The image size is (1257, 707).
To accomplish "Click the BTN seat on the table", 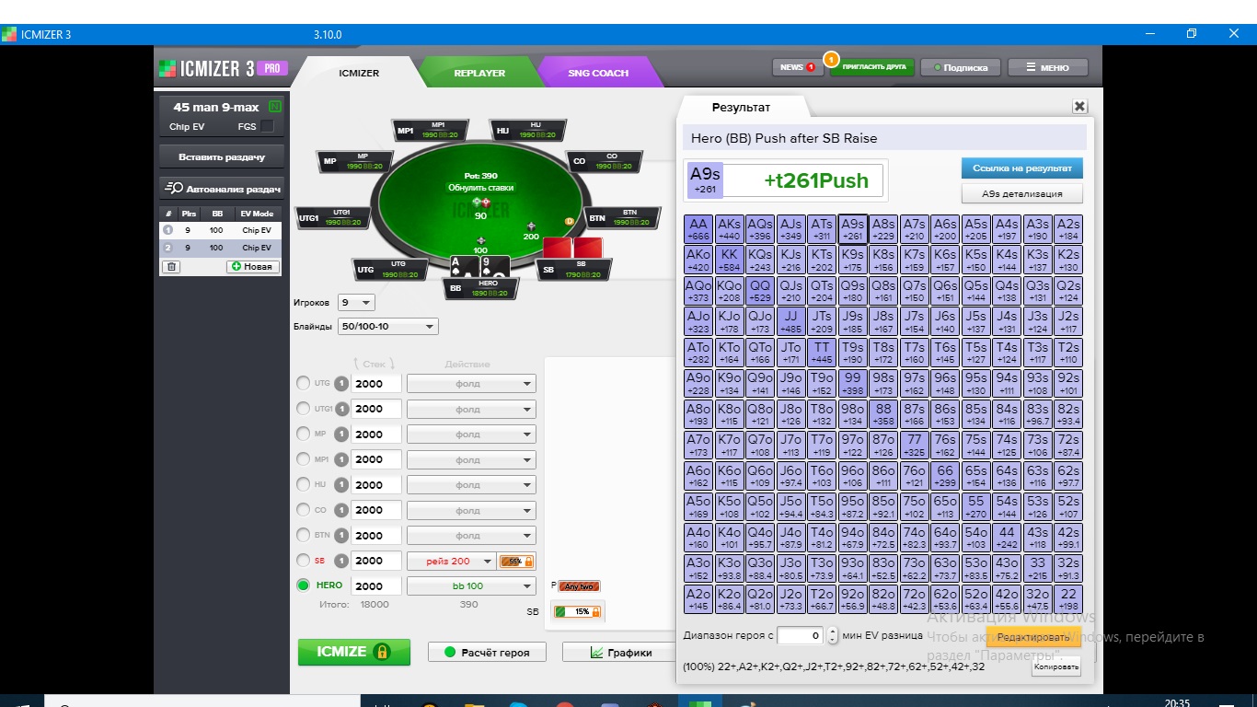I will [x=625, y=218].
